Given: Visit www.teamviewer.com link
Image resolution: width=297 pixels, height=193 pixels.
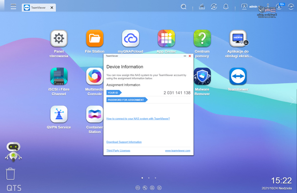Looking at the screenshot, I should click(177, 151).
